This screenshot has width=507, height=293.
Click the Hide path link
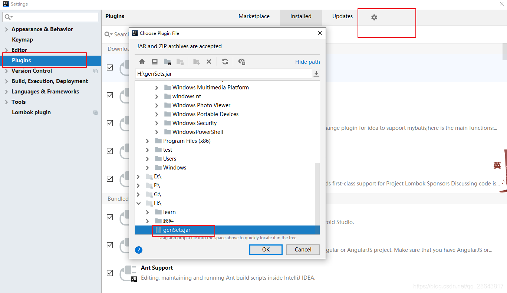point(307,62)
